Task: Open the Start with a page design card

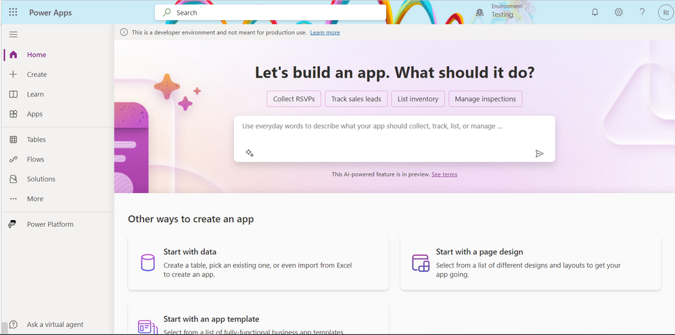Action: 530,262
